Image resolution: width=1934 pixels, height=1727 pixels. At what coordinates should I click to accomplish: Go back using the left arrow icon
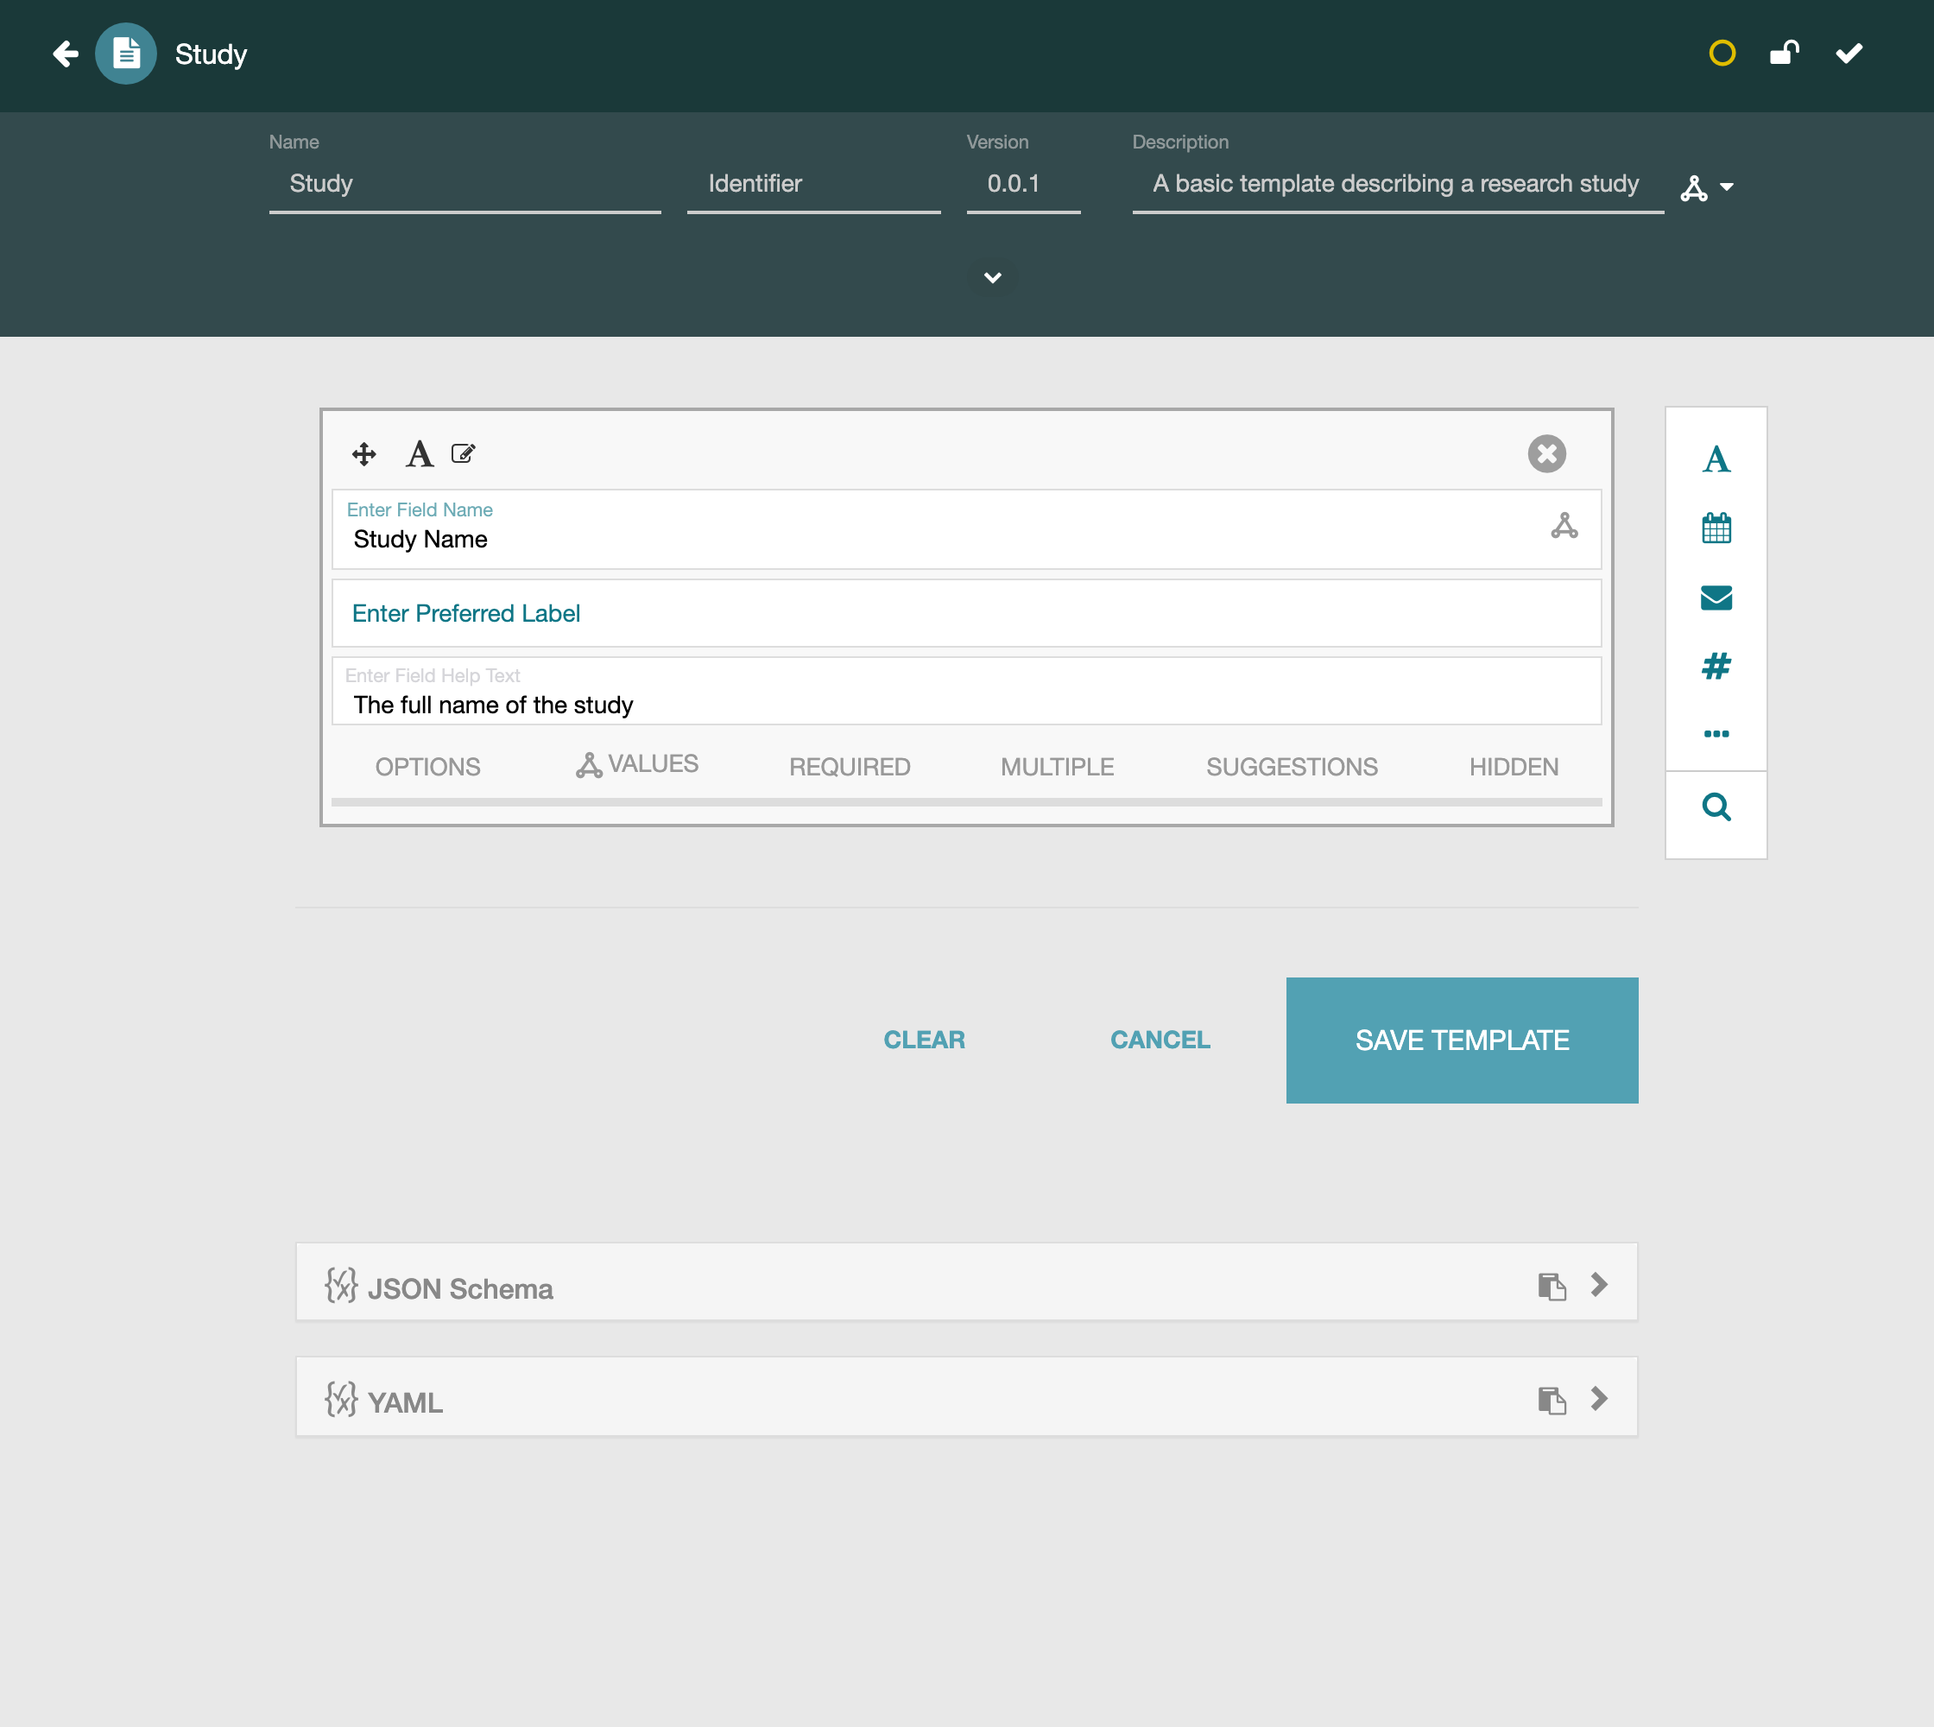pos(66,54)
